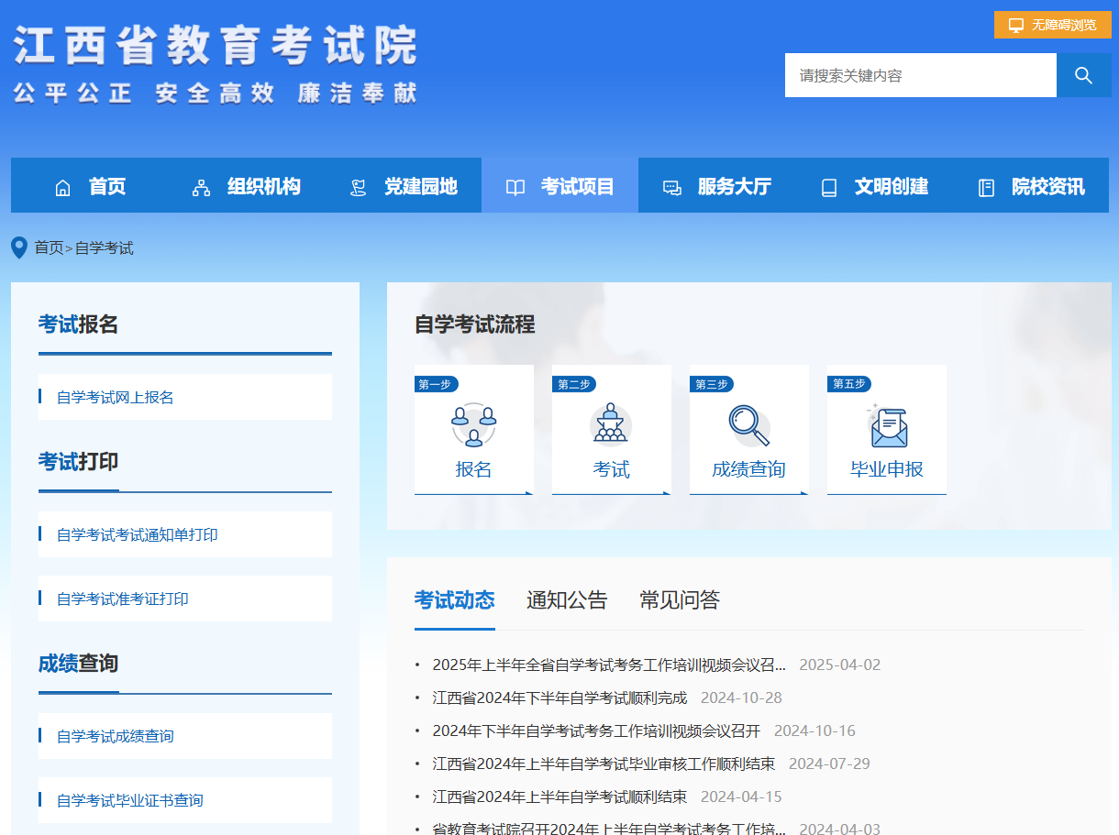Click the chat icon beside 服务大厅
This screenshot has width=1119, height=835.
pos(672,188)
